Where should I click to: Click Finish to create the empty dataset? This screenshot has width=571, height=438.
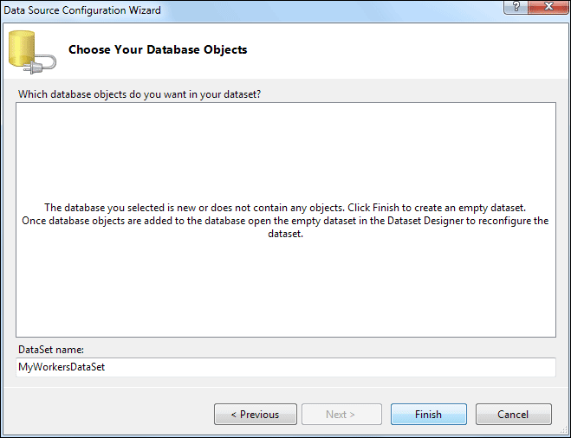[428, 415]
